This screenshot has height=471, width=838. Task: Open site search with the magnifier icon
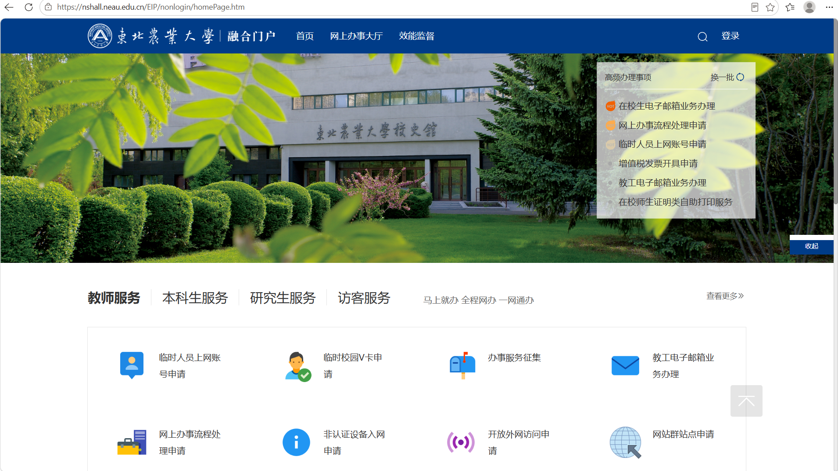coord(702,37)
